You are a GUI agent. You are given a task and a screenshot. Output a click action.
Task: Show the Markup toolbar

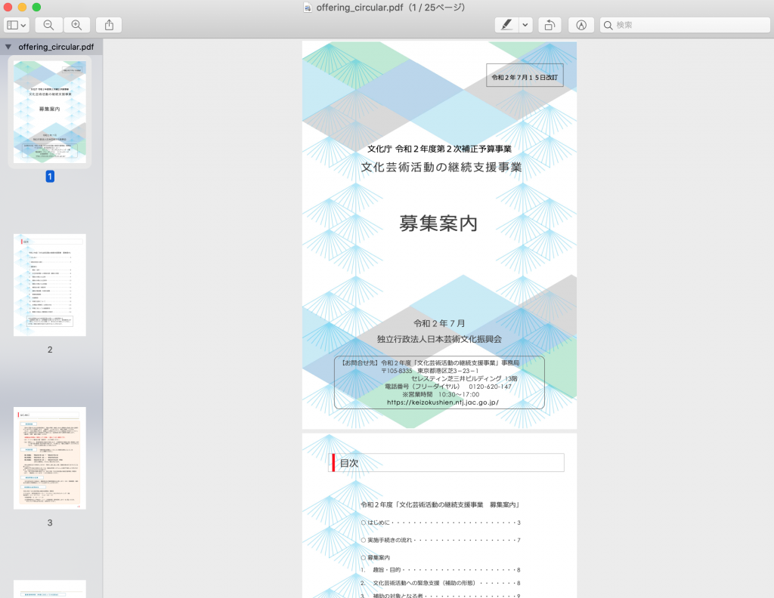click(x=581, y=25)
